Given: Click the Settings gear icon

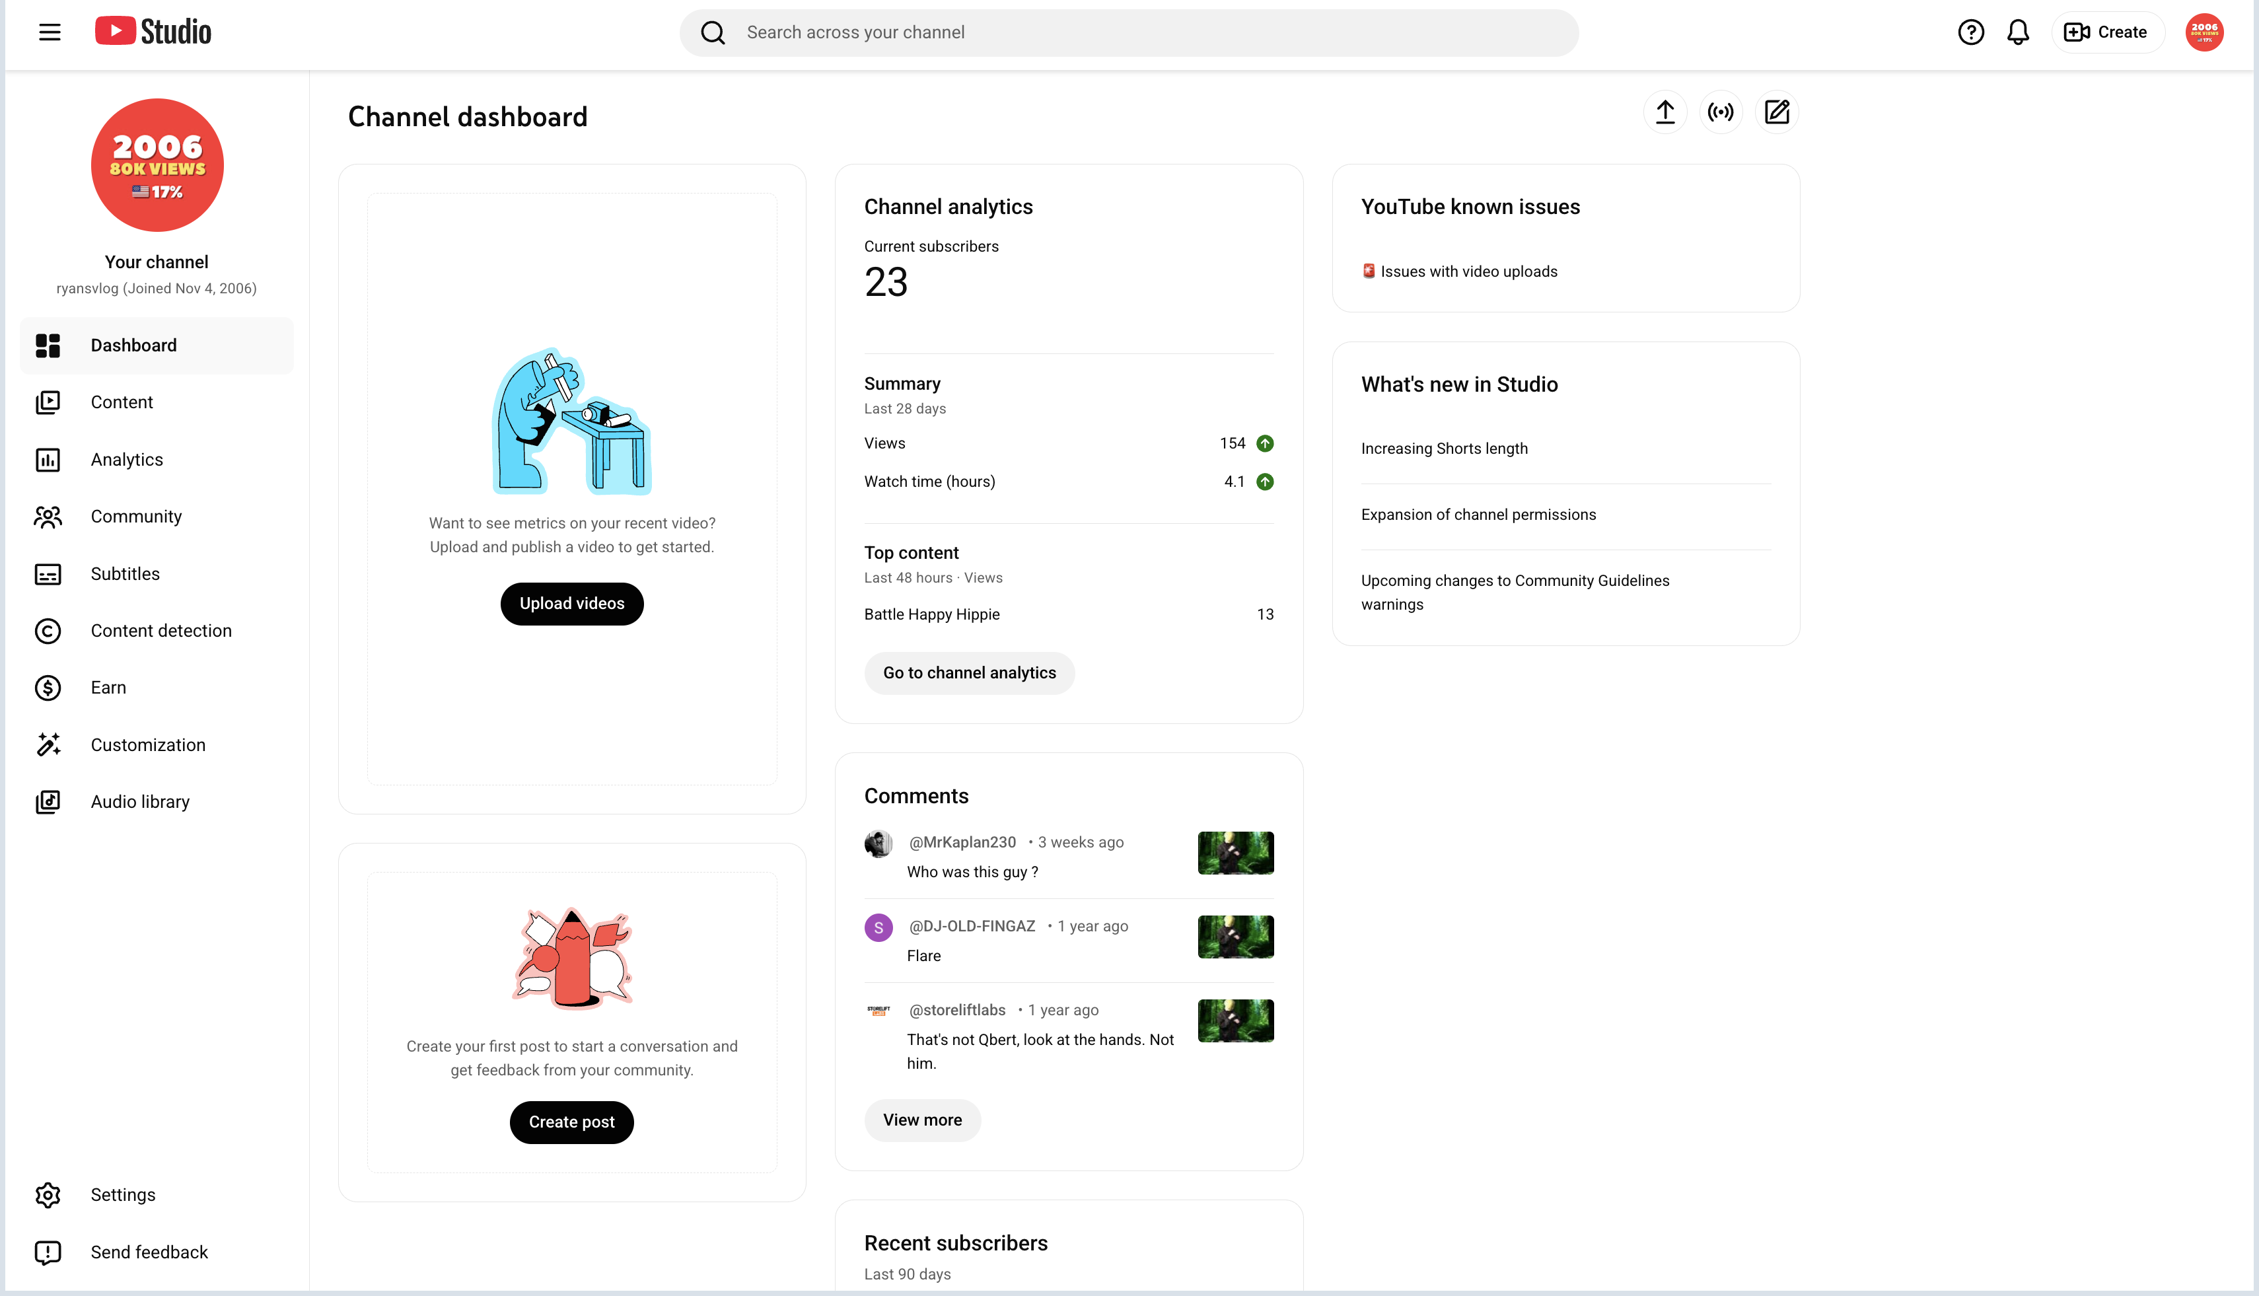Looking at the screenshot, I should (x=48, y=1194).
